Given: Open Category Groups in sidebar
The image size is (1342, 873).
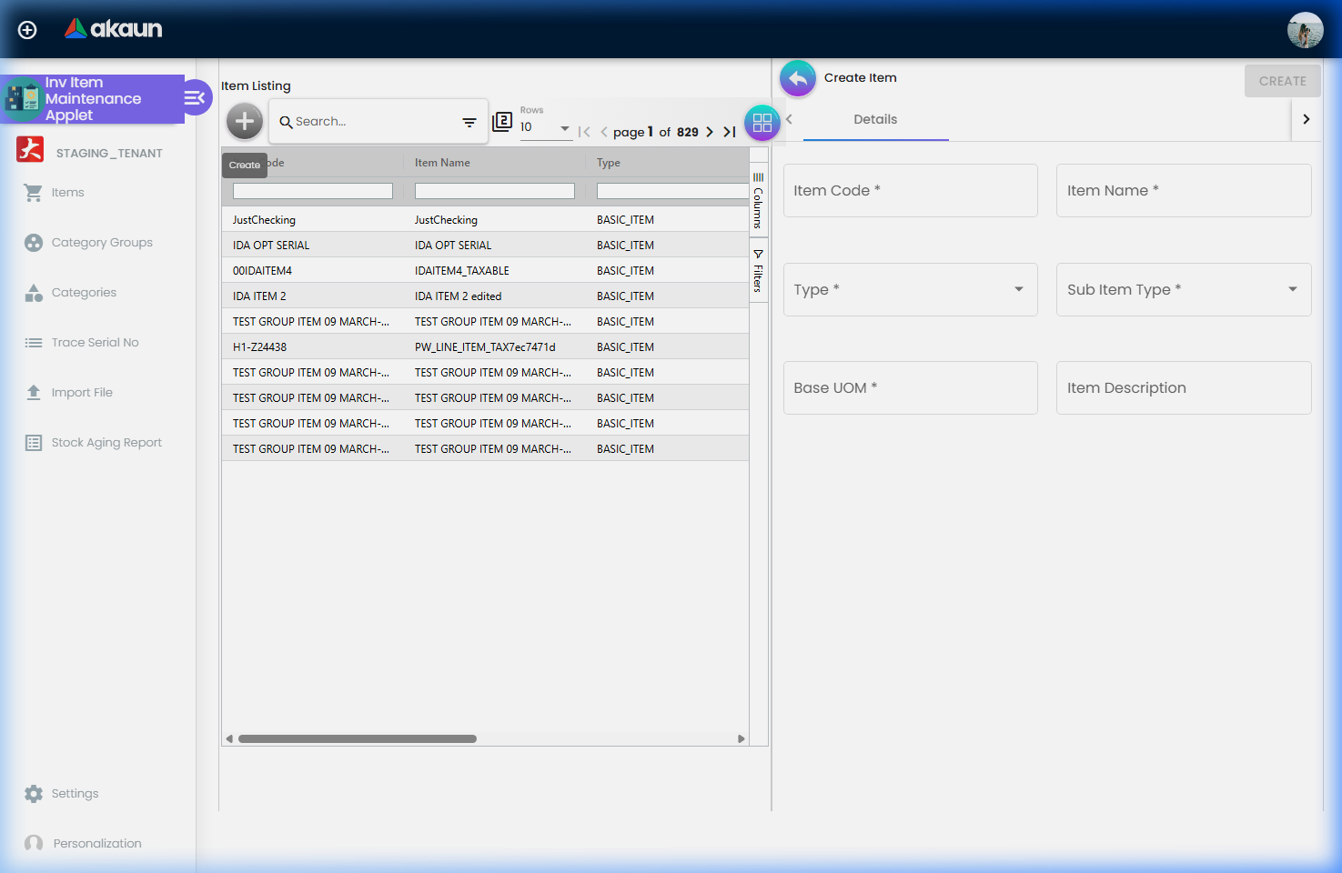Looking at the screenshot, I should (x=101, y=243).
